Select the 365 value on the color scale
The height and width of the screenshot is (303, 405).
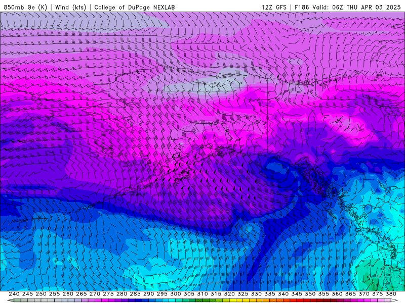click(x=350, y=294)
